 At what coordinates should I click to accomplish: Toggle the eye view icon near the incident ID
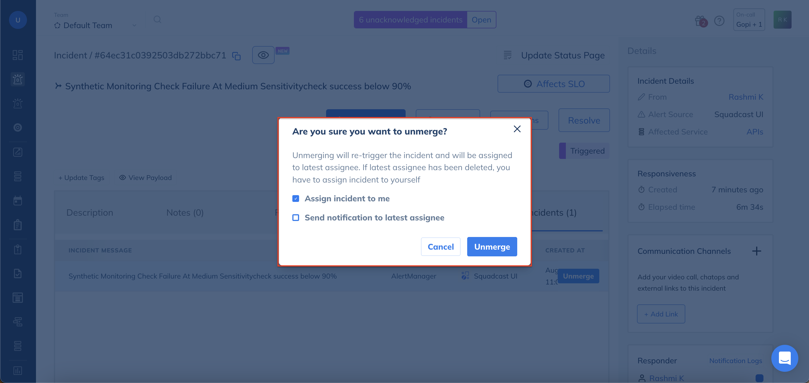point(263,55)
